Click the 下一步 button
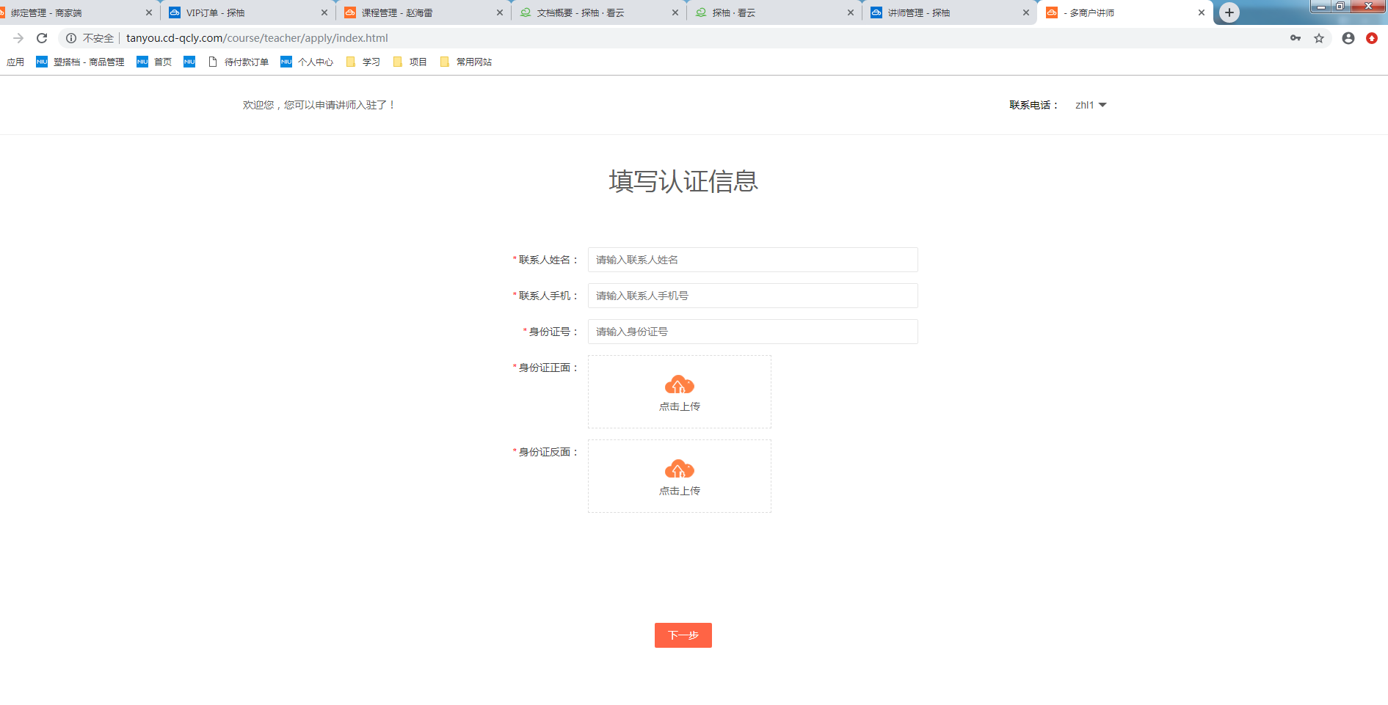 [x=683, y=635]
